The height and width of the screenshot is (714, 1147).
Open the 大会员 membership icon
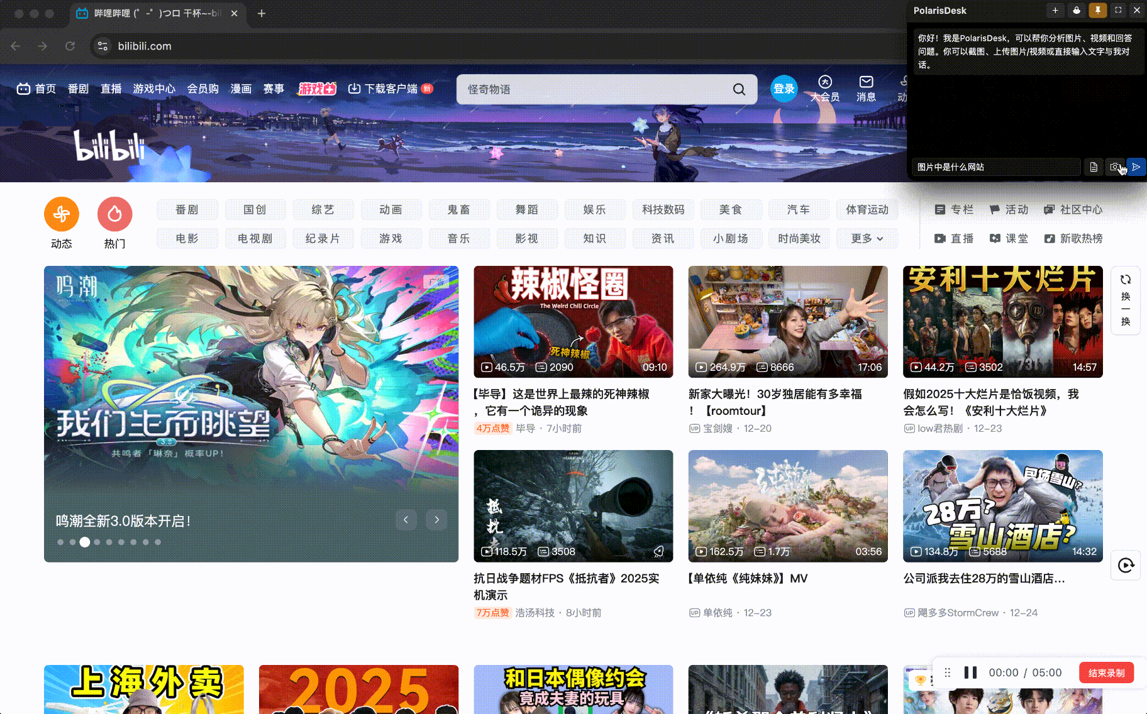coord(824,89)
